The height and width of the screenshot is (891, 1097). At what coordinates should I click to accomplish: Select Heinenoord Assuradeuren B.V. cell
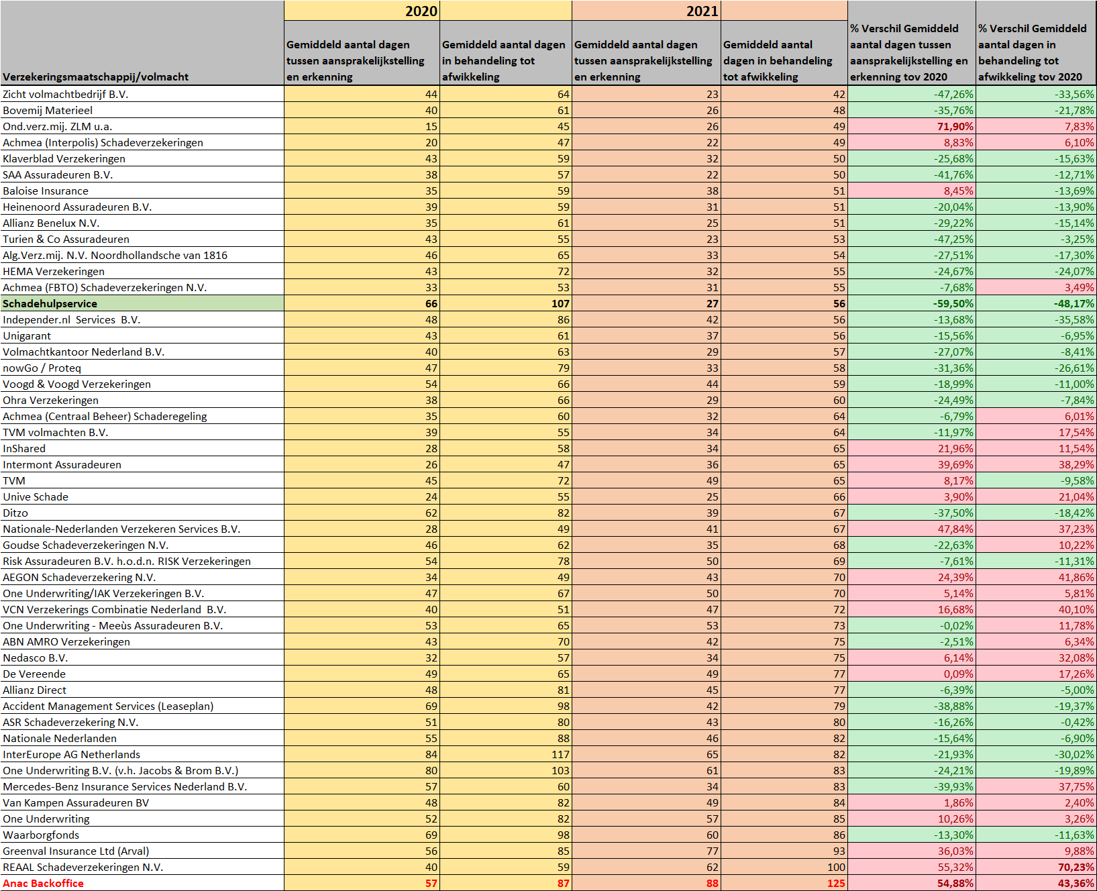pyautogui.click(x=142, y=207)
